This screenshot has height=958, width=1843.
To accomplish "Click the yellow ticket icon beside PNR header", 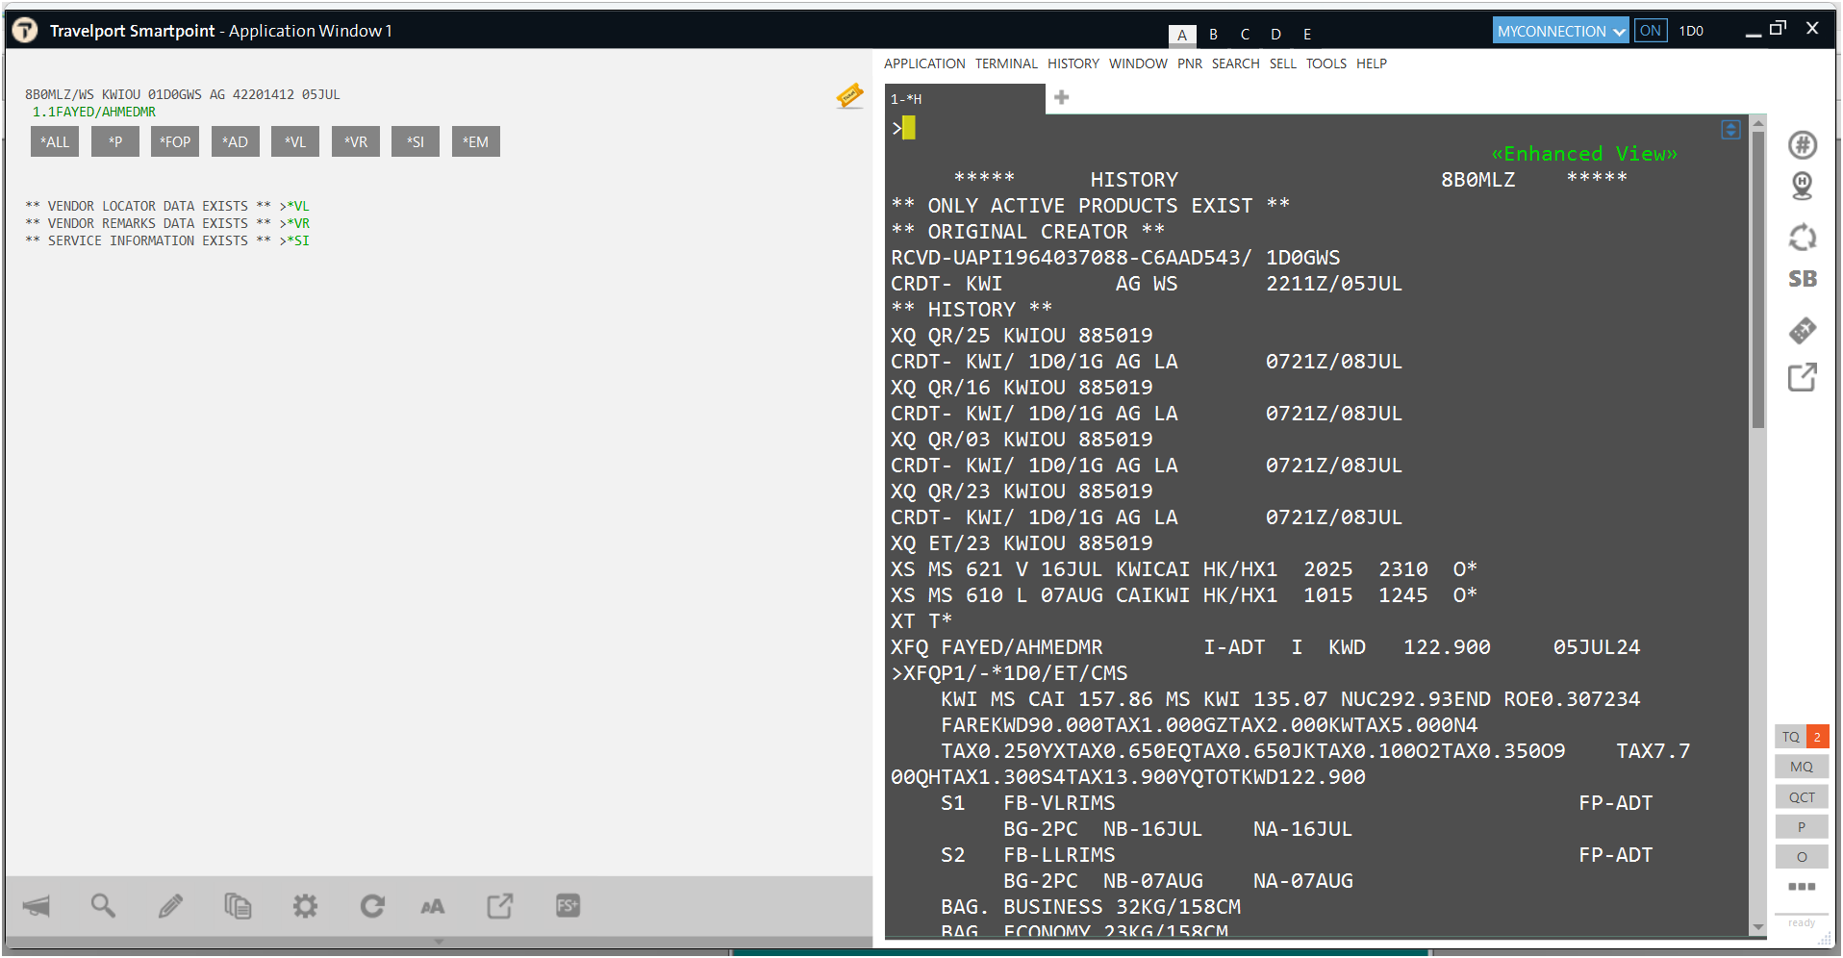I will point(849,95).
